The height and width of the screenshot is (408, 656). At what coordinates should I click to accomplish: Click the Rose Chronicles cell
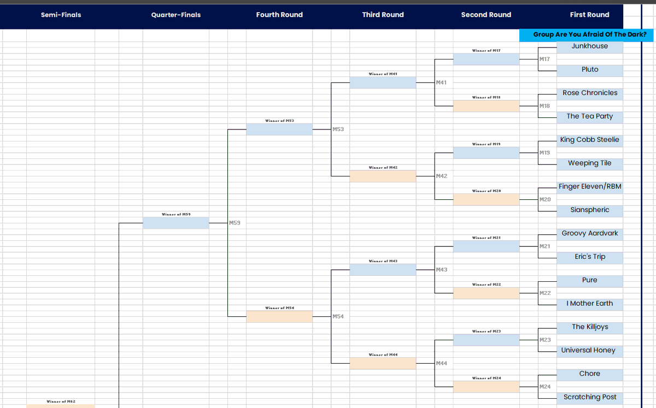[589, 94]
